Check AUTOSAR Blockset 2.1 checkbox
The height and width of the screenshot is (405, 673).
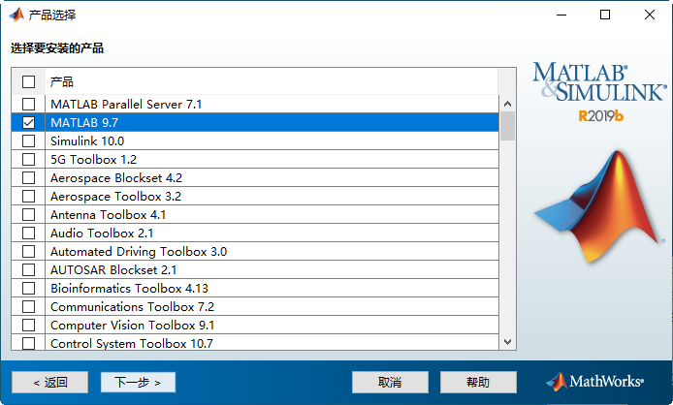[x=28, y=270]
